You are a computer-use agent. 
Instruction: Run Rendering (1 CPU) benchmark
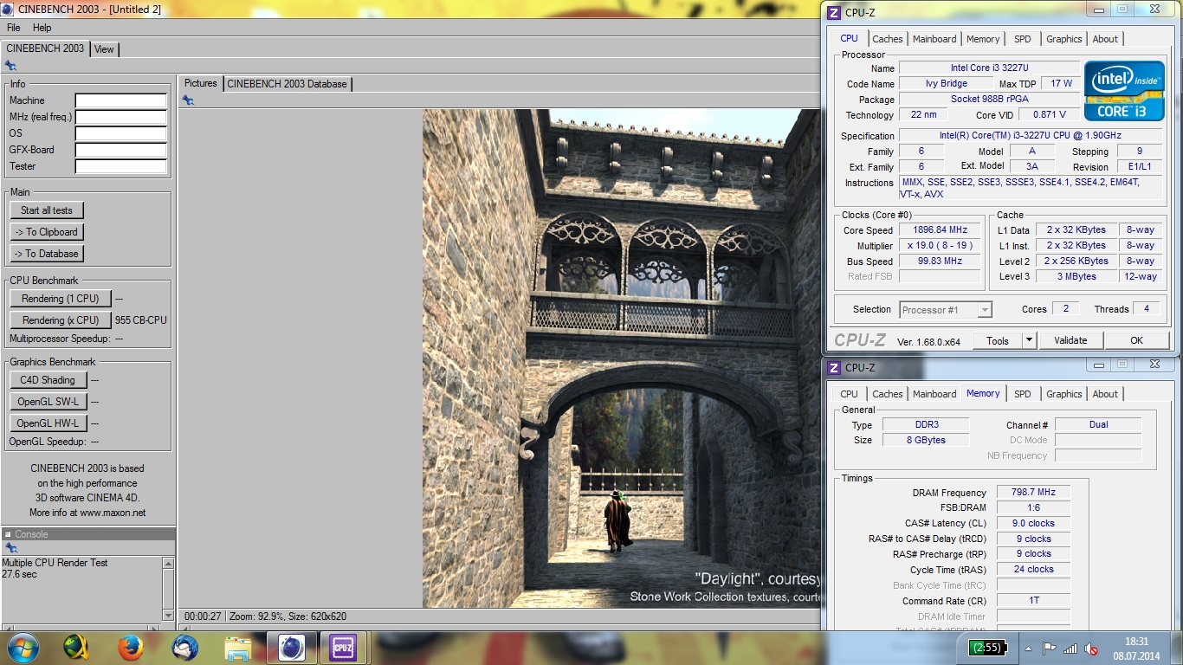coord(61,299)
